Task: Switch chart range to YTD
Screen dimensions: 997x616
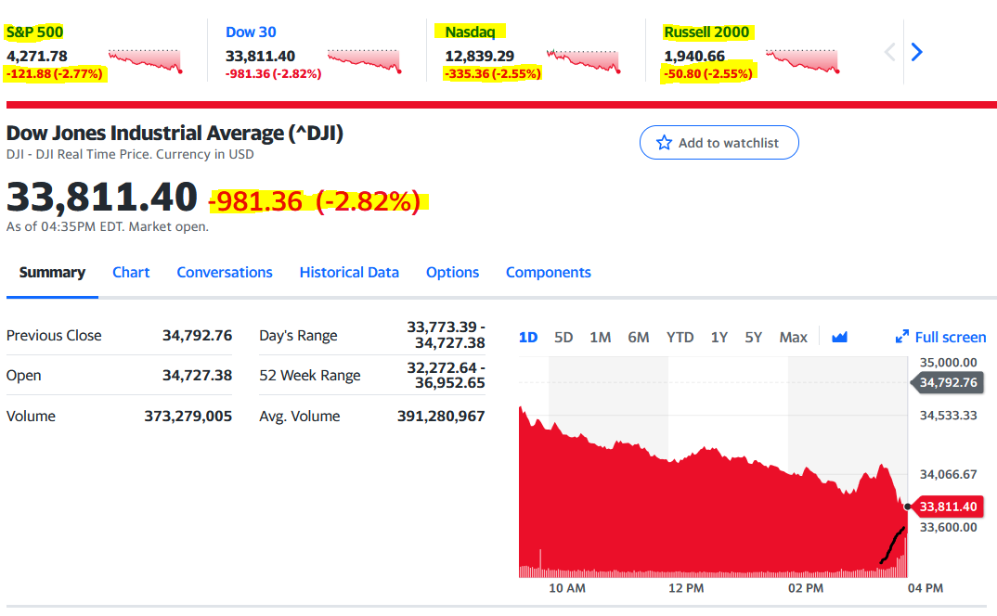Action: pos(680,338)
